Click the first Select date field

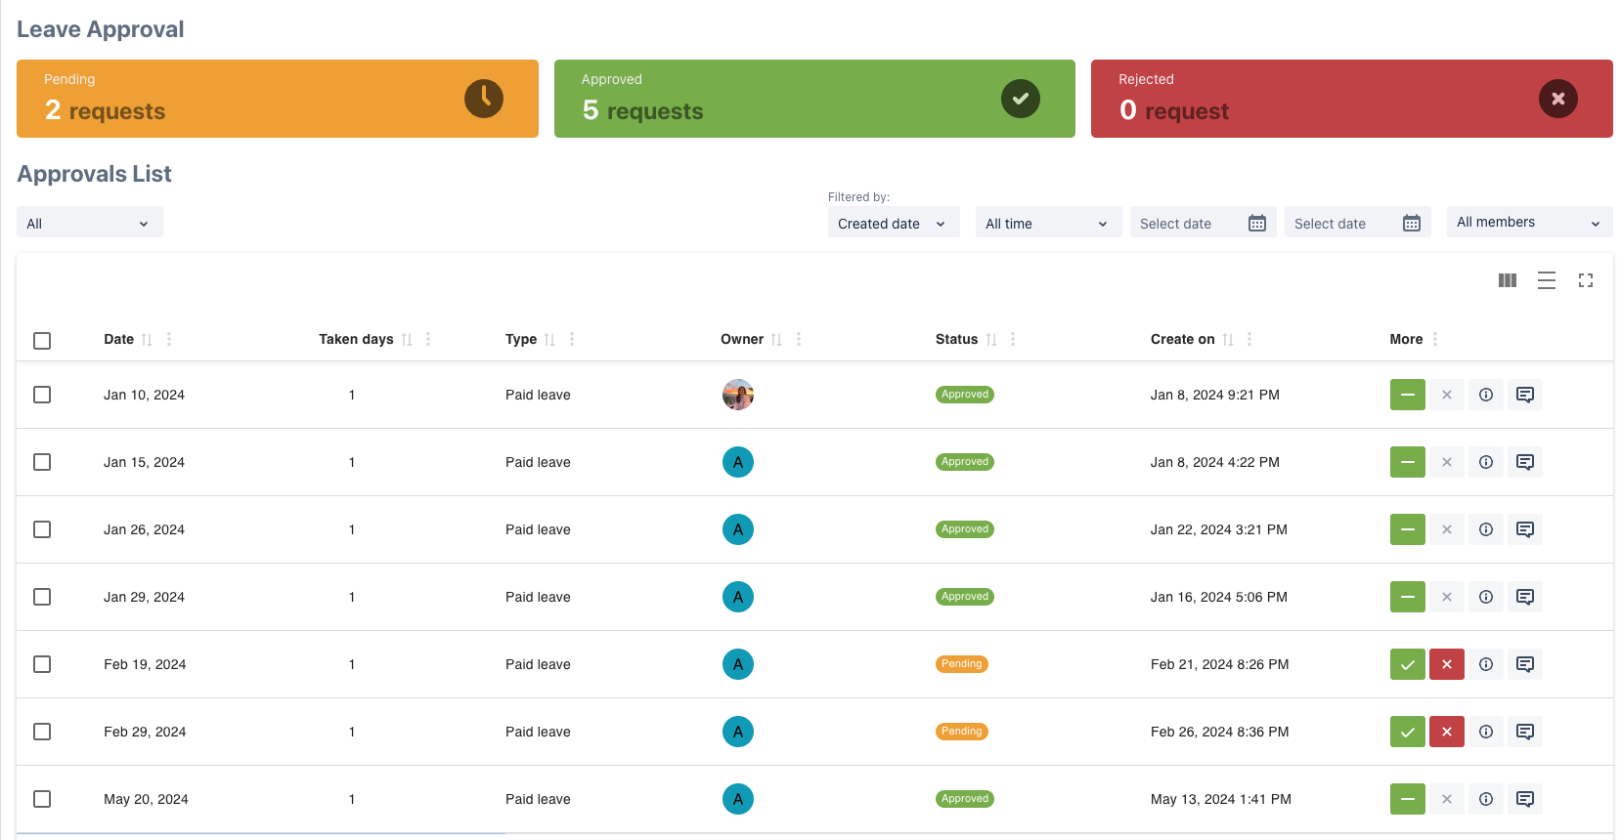1202,224
